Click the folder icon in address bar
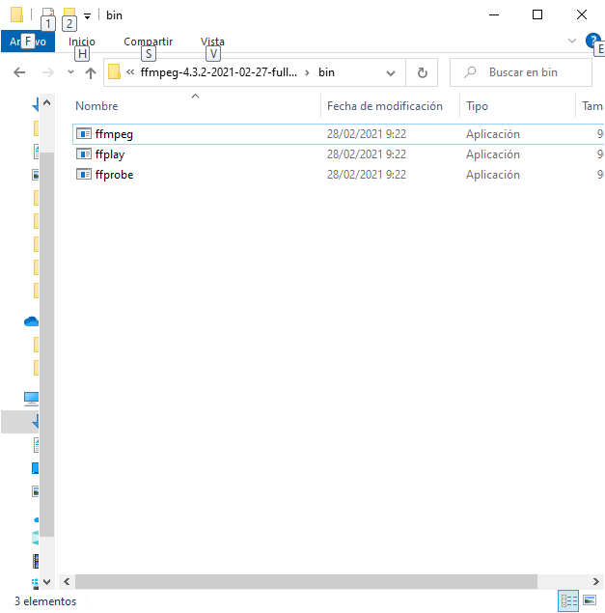605x613 pixels. pyautogui.click(x=114, y=72)
